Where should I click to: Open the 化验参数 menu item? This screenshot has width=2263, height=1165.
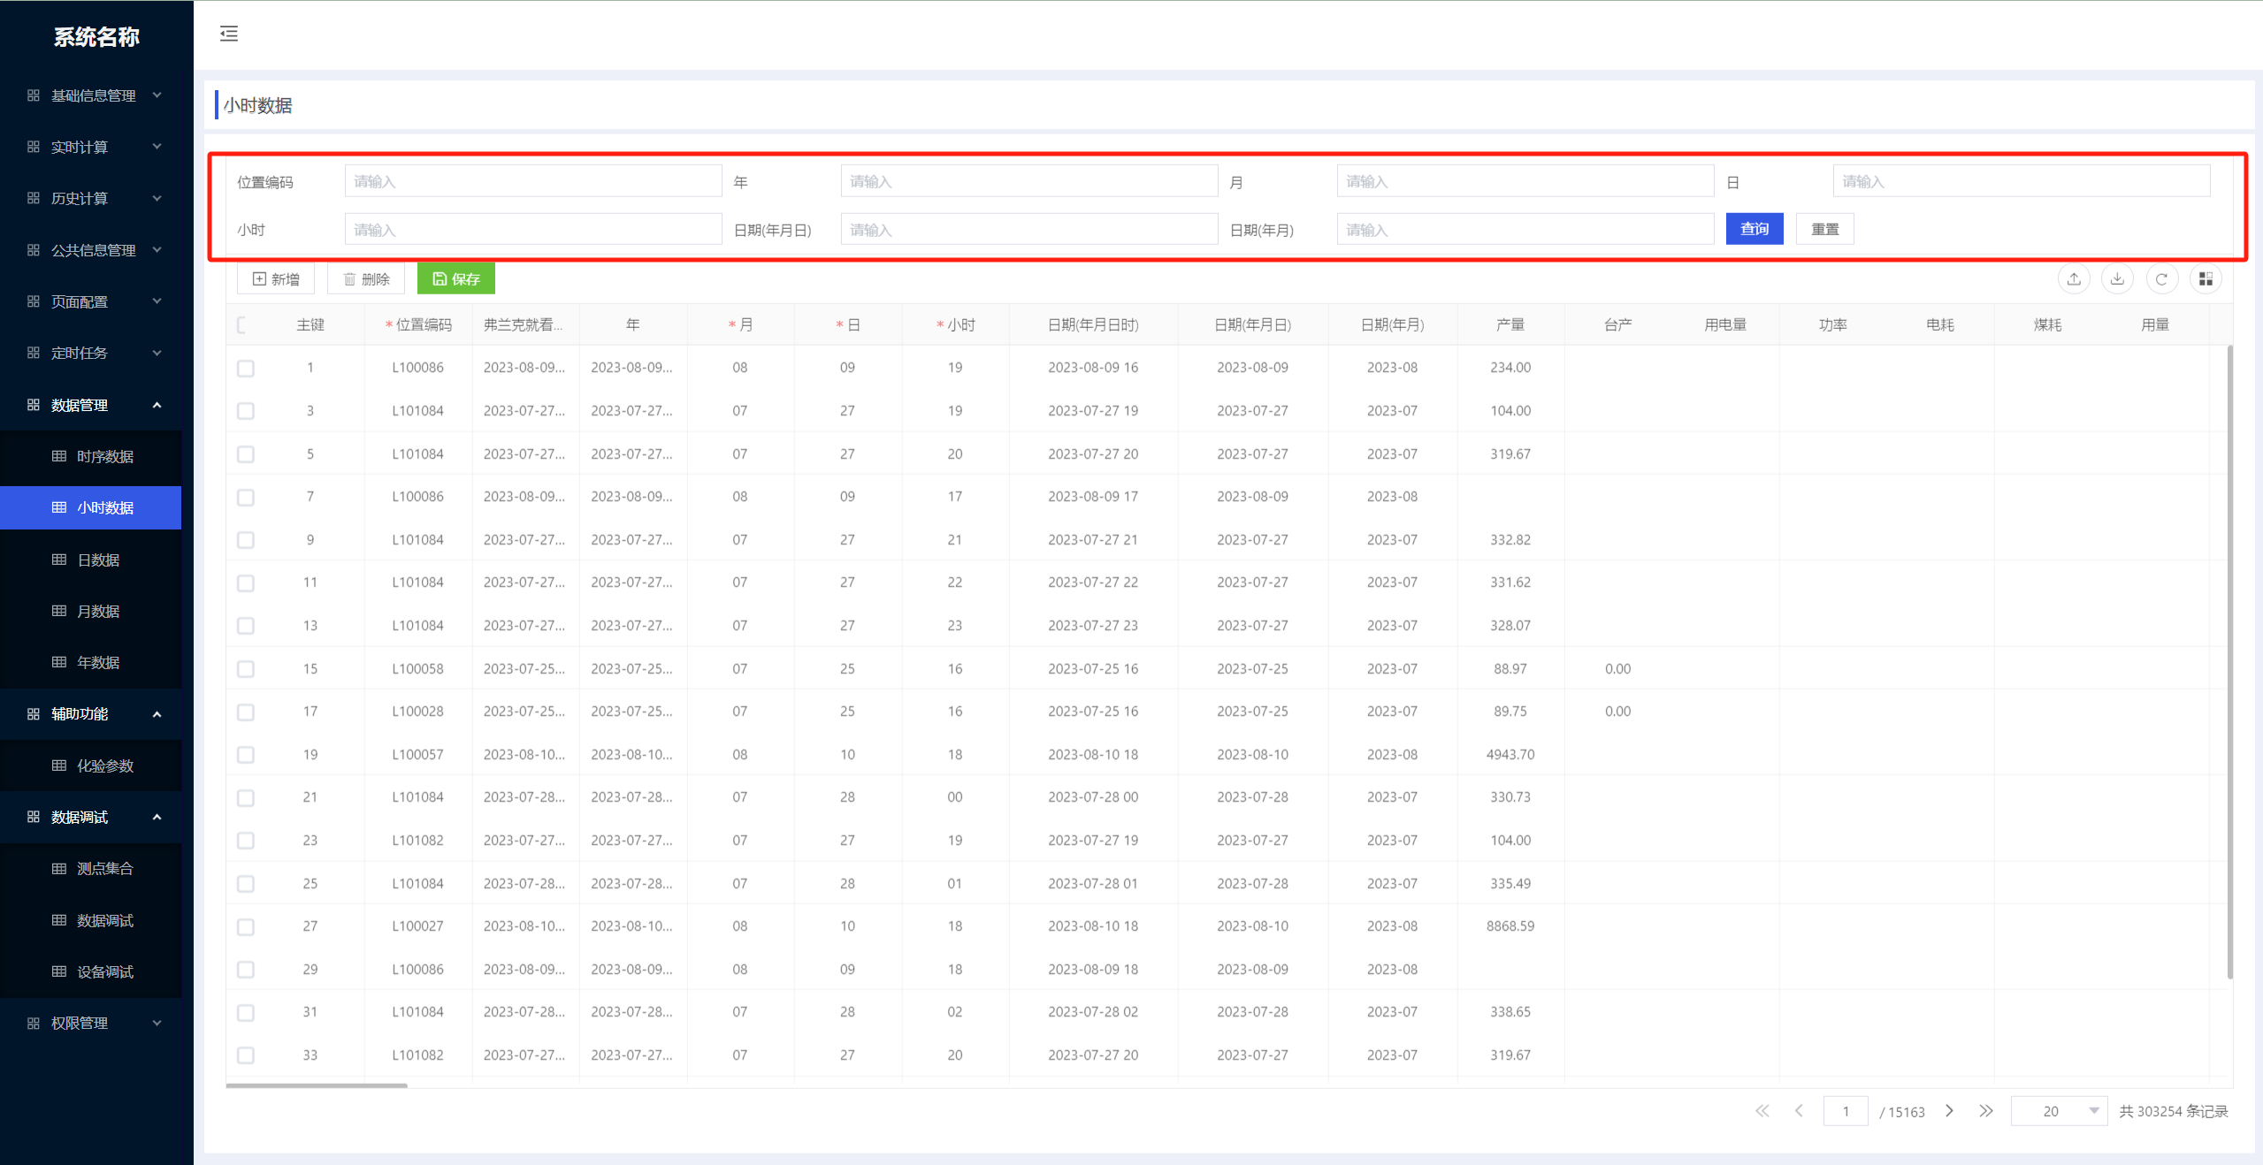coord(91,765)
